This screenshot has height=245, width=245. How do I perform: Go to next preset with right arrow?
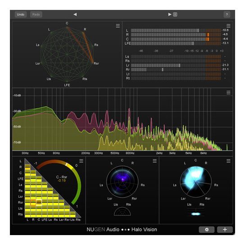170,14
